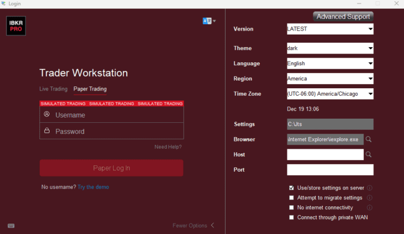Click into the Username field
This screenshot has width=404, height=234.
coord(111,115)
